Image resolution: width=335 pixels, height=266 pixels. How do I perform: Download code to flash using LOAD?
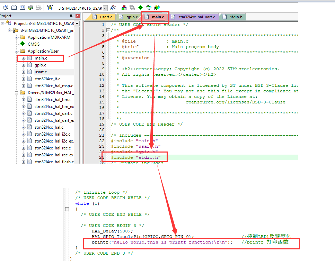coord(49,7)
